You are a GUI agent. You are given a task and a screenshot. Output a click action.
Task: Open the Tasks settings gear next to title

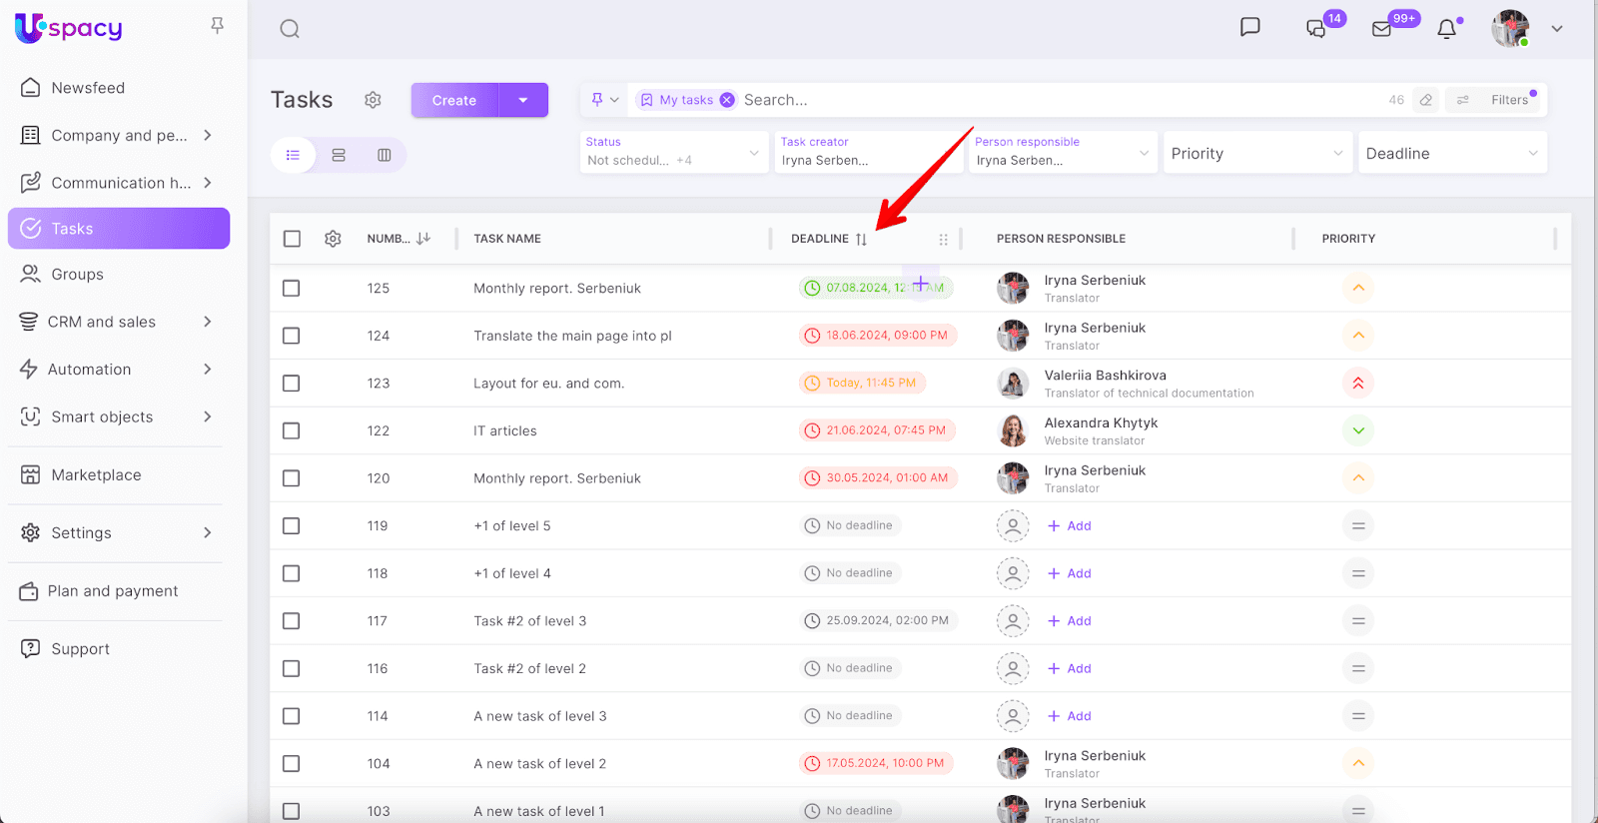373,100
